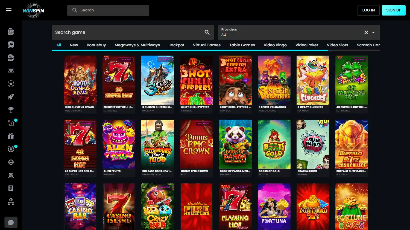
Task: Open live casino screen icon in sidebar
Action: point(11,71)
